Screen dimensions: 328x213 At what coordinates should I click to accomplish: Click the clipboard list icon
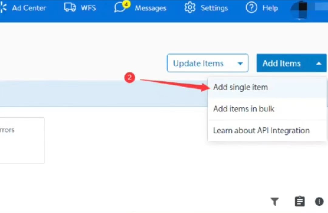[x=299, y=201]
